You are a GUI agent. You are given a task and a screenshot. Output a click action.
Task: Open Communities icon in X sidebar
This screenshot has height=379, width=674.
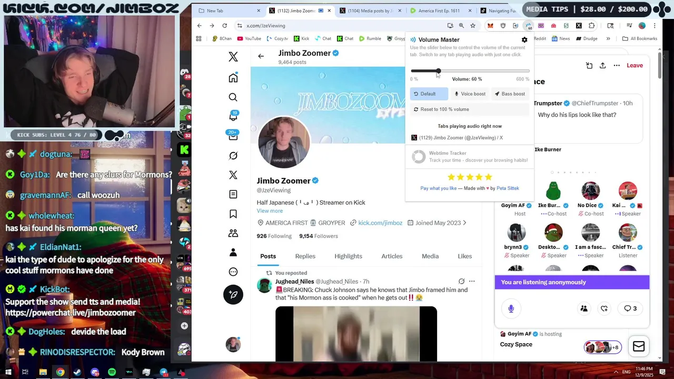tap(233, 233)
